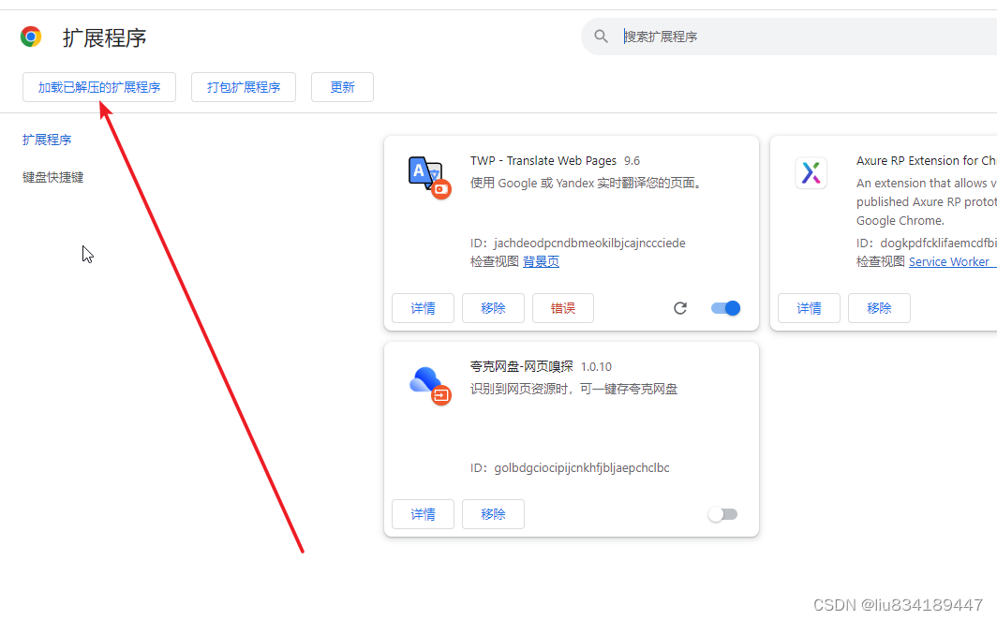Open 详情 for TWP Translate Web Pages

423,308
